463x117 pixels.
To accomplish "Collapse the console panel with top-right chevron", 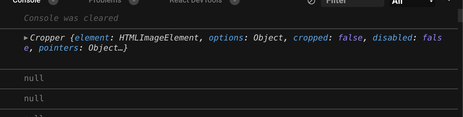I will [449, 1].
